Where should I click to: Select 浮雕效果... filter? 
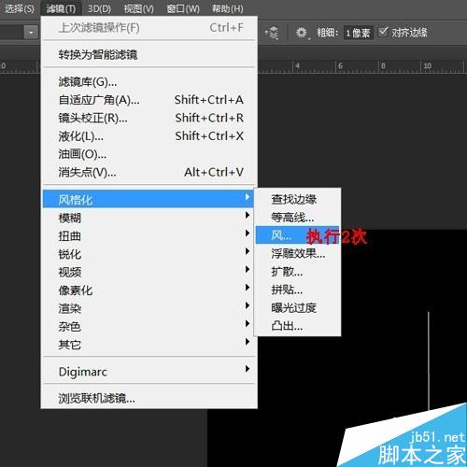(x=297, y=253)
